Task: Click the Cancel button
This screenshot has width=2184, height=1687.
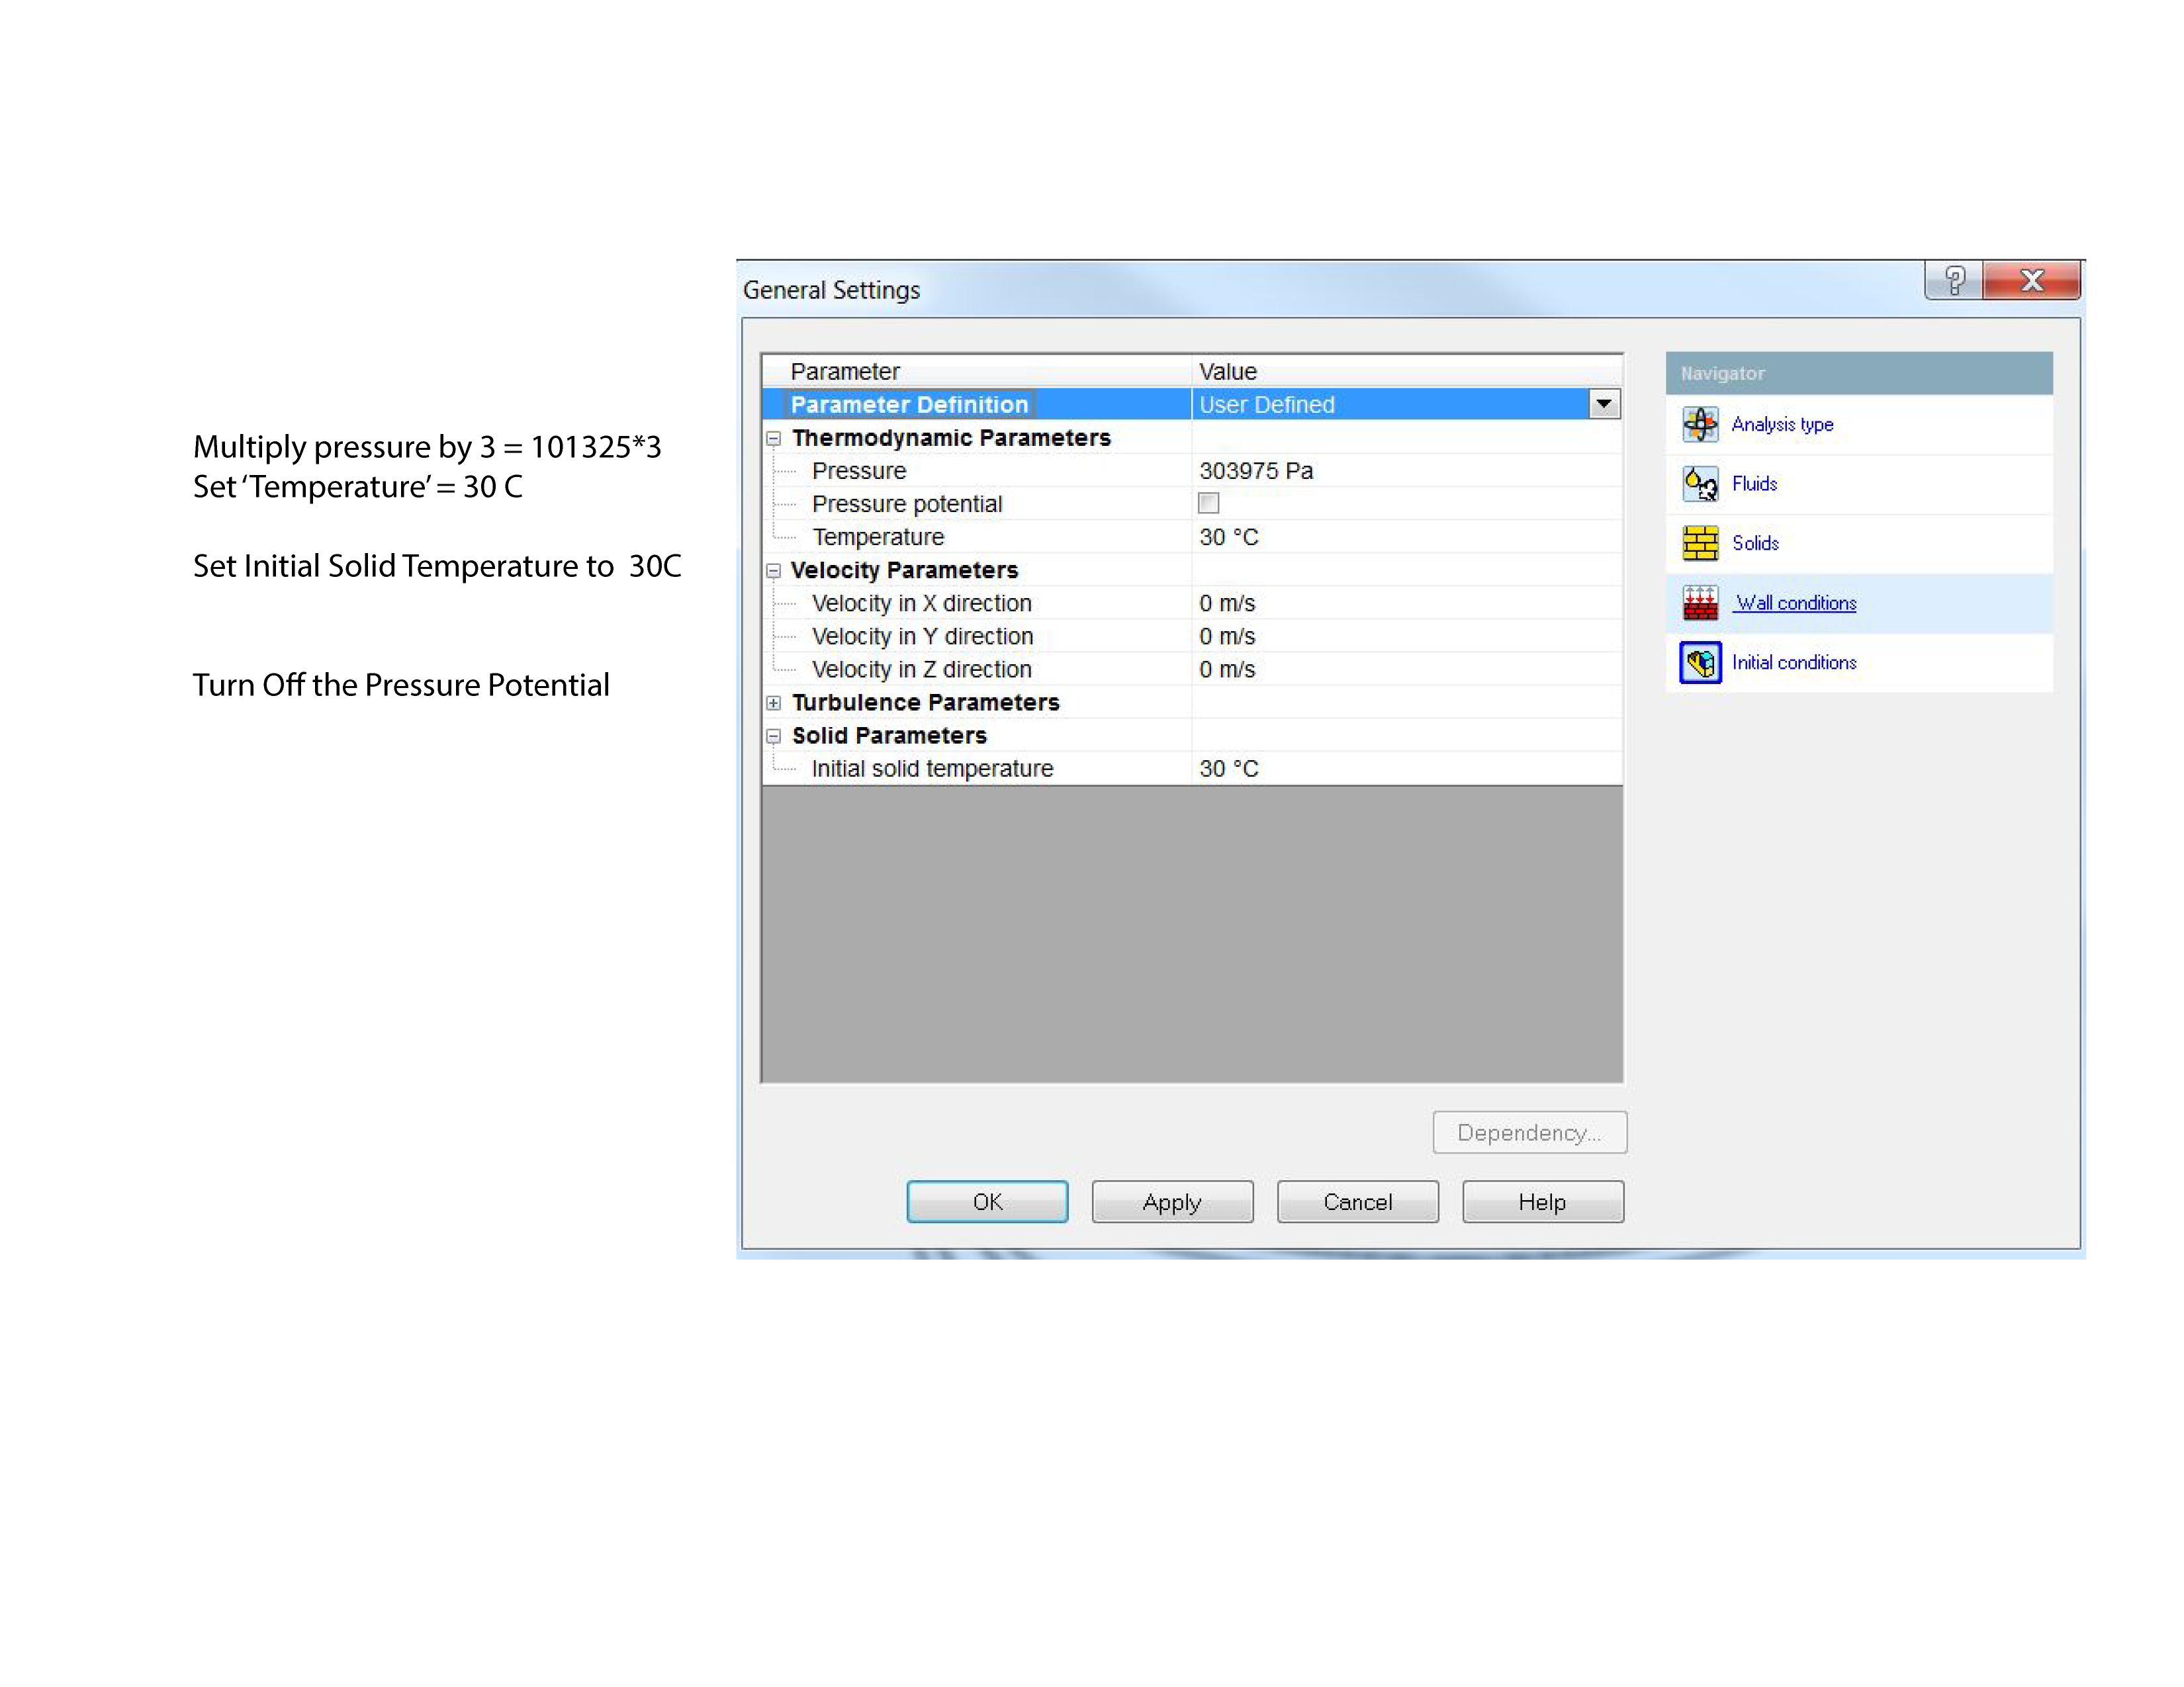Action: click(1357, 1201)
